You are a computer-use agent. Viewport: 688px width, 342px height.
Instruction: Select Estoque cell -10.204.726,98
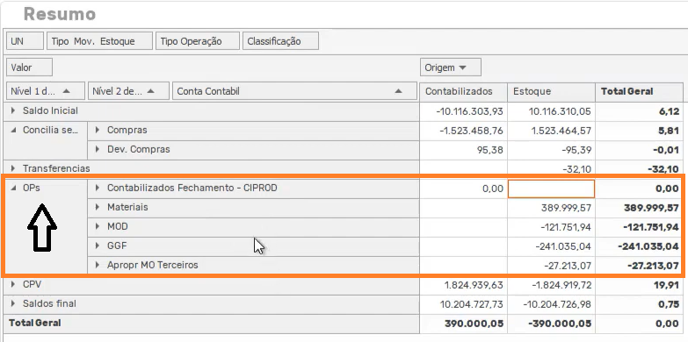551,304
